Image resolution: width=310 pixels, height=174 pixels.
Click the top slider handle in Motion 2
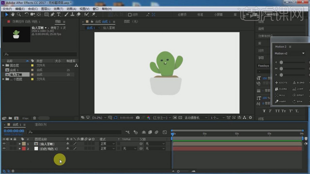click(281, 62)
